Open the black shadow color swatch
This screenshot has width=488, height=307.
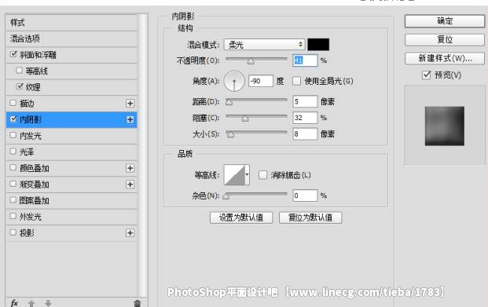point(318,45)
